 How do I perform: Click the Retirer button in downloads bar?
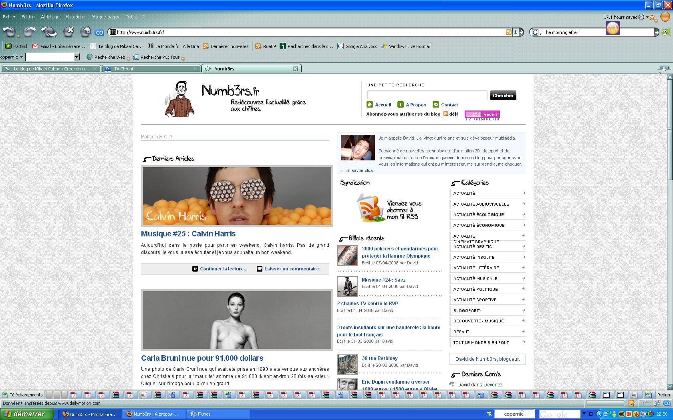point(664,395)
